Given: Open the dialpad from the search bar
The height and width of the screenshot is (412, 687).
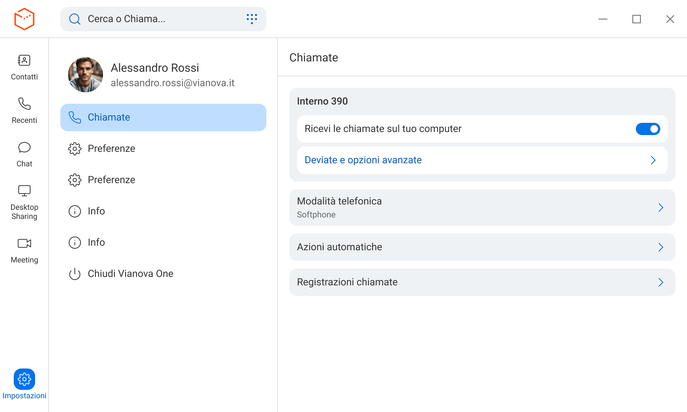Looking at the screenshot, I should coord(252,19).
